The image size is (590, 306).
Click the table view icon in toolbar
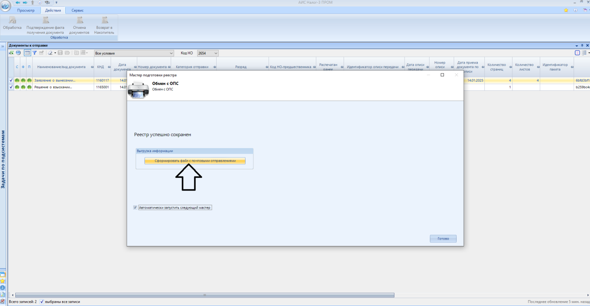click(x=27, y=53)
